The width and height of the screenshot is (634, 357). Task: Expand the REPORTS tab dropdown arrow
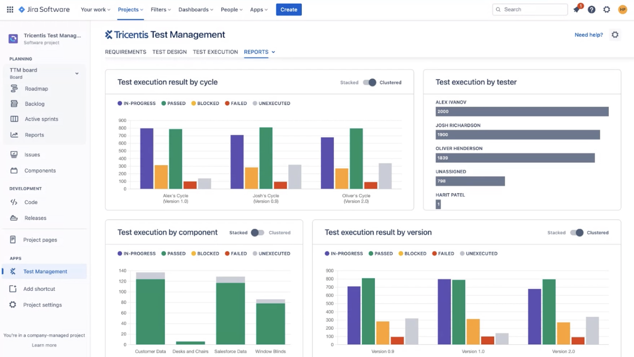pyautogui.click(x=273, y=52)
